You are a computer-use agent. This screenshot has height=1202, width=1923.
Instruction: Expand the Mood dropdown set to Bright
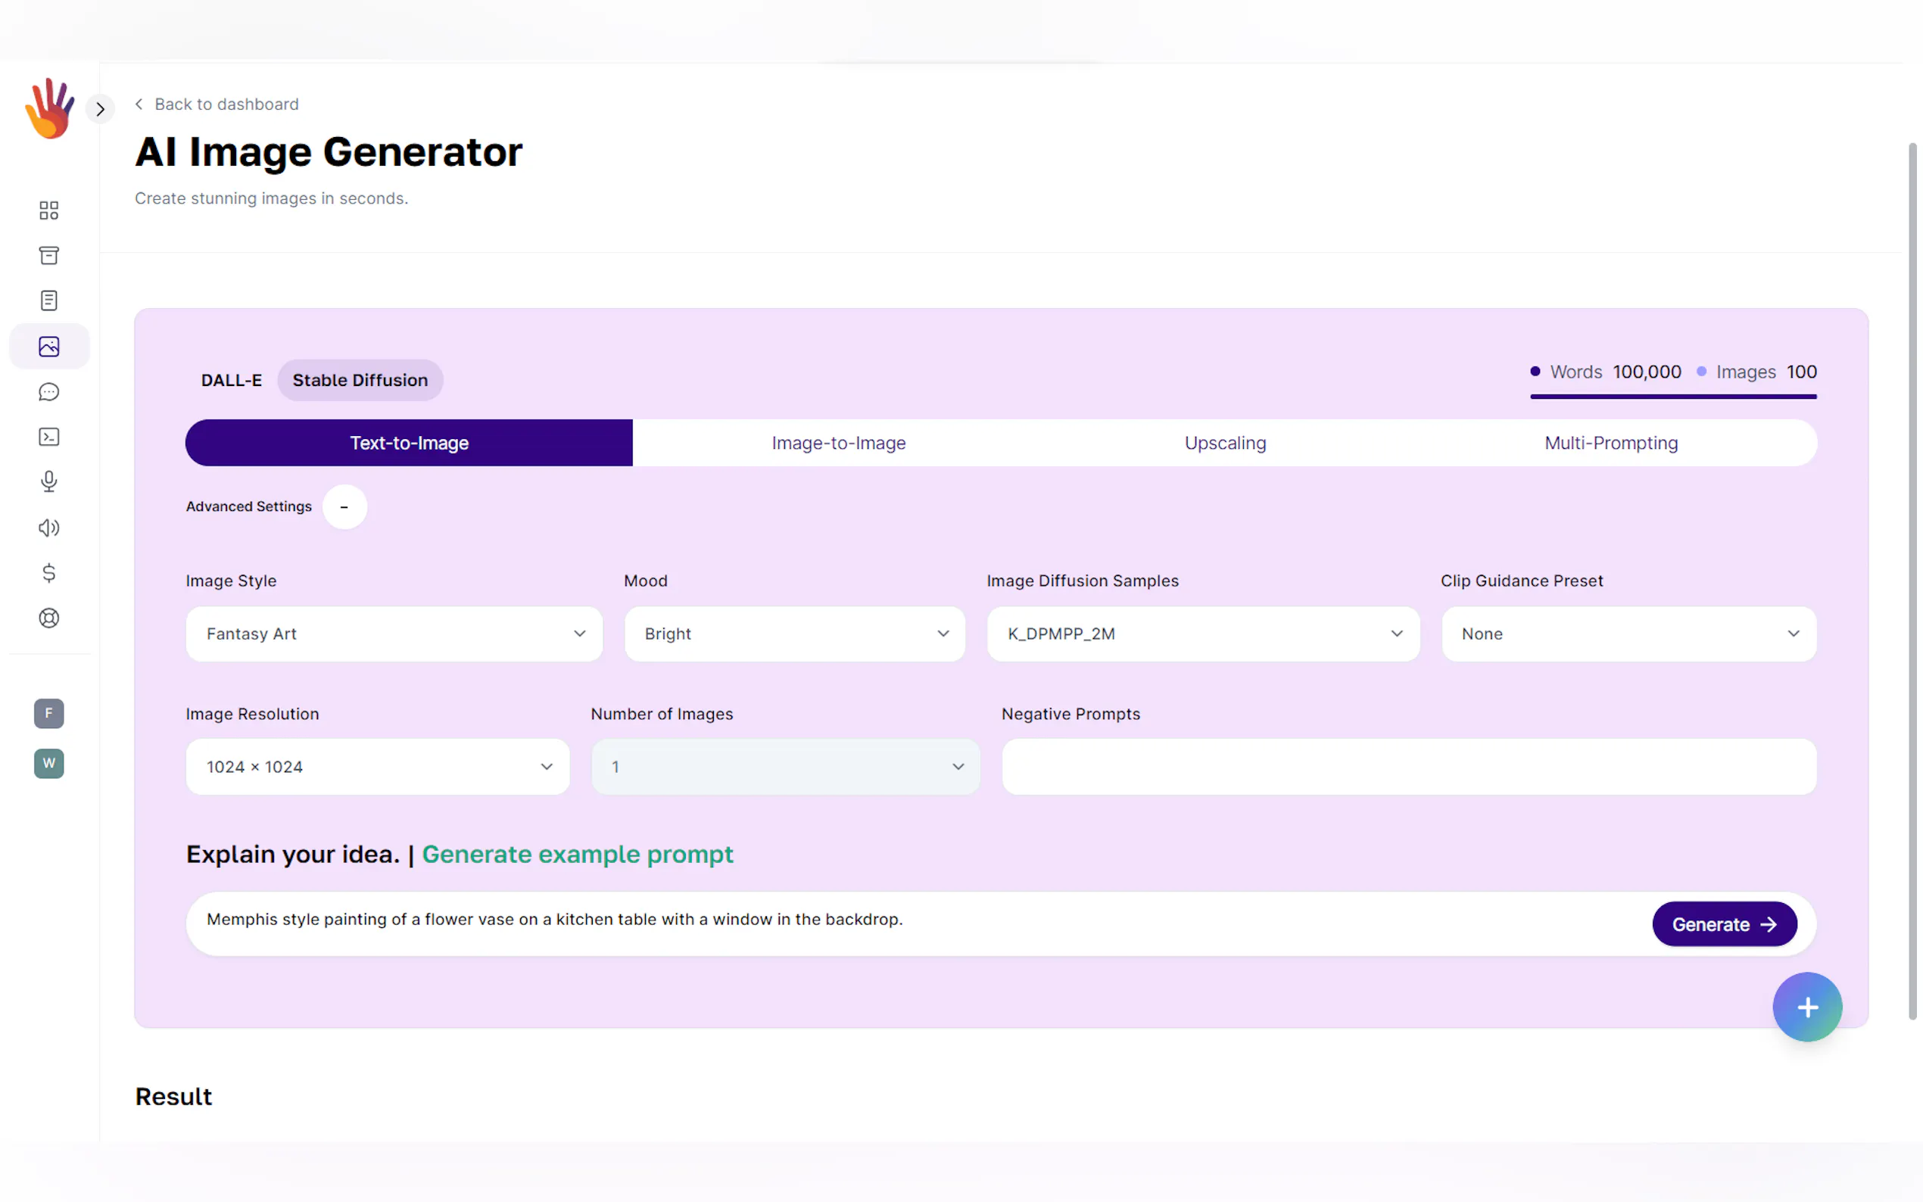[793, 634]
